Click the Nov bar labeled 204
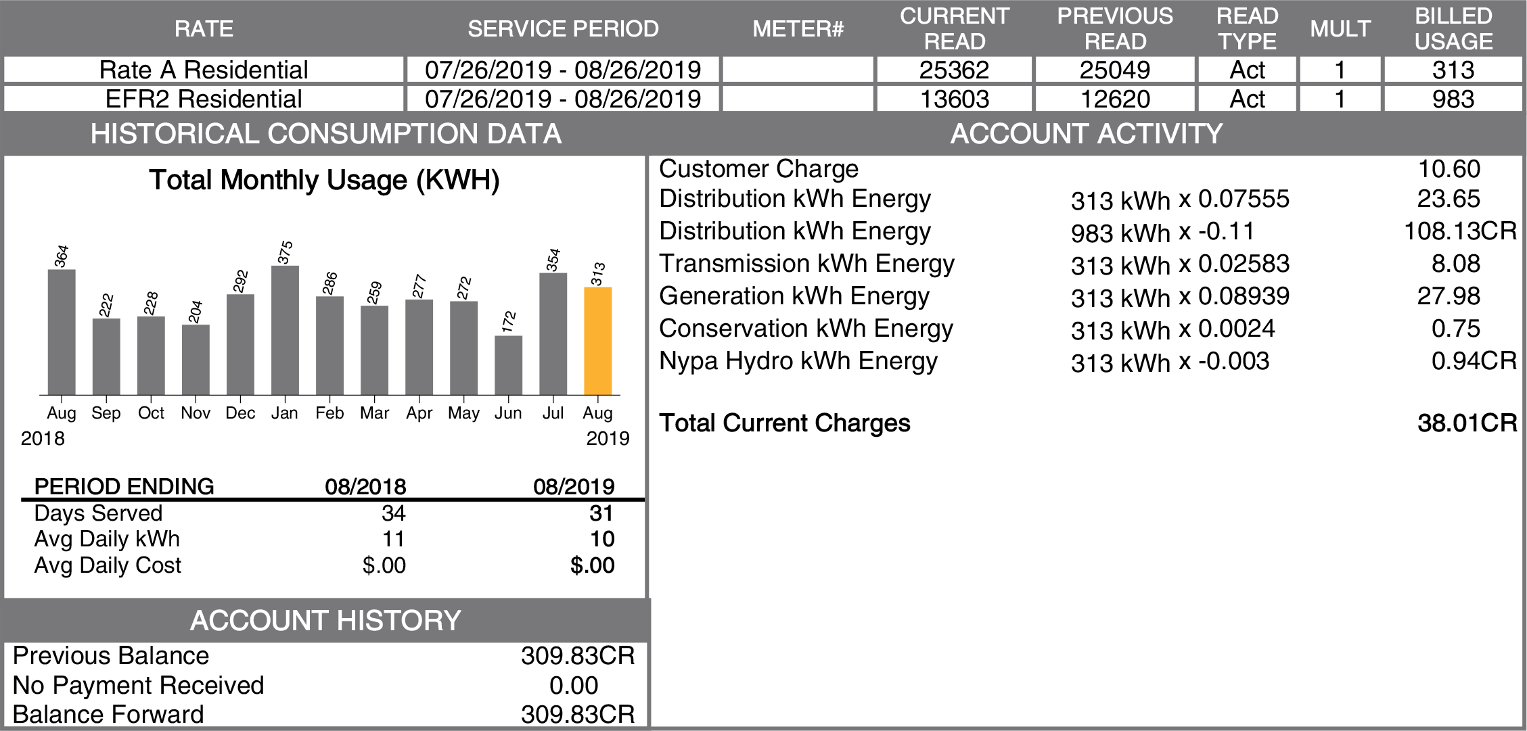 tap(196, 360)
